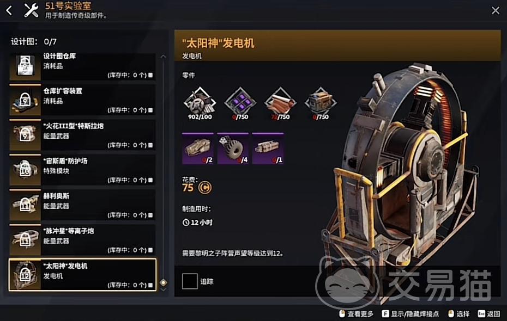This screenshot has height=321, width=507.
Task: Toggle stock indicator square on 设计图仓库 row
Action: 150,75
